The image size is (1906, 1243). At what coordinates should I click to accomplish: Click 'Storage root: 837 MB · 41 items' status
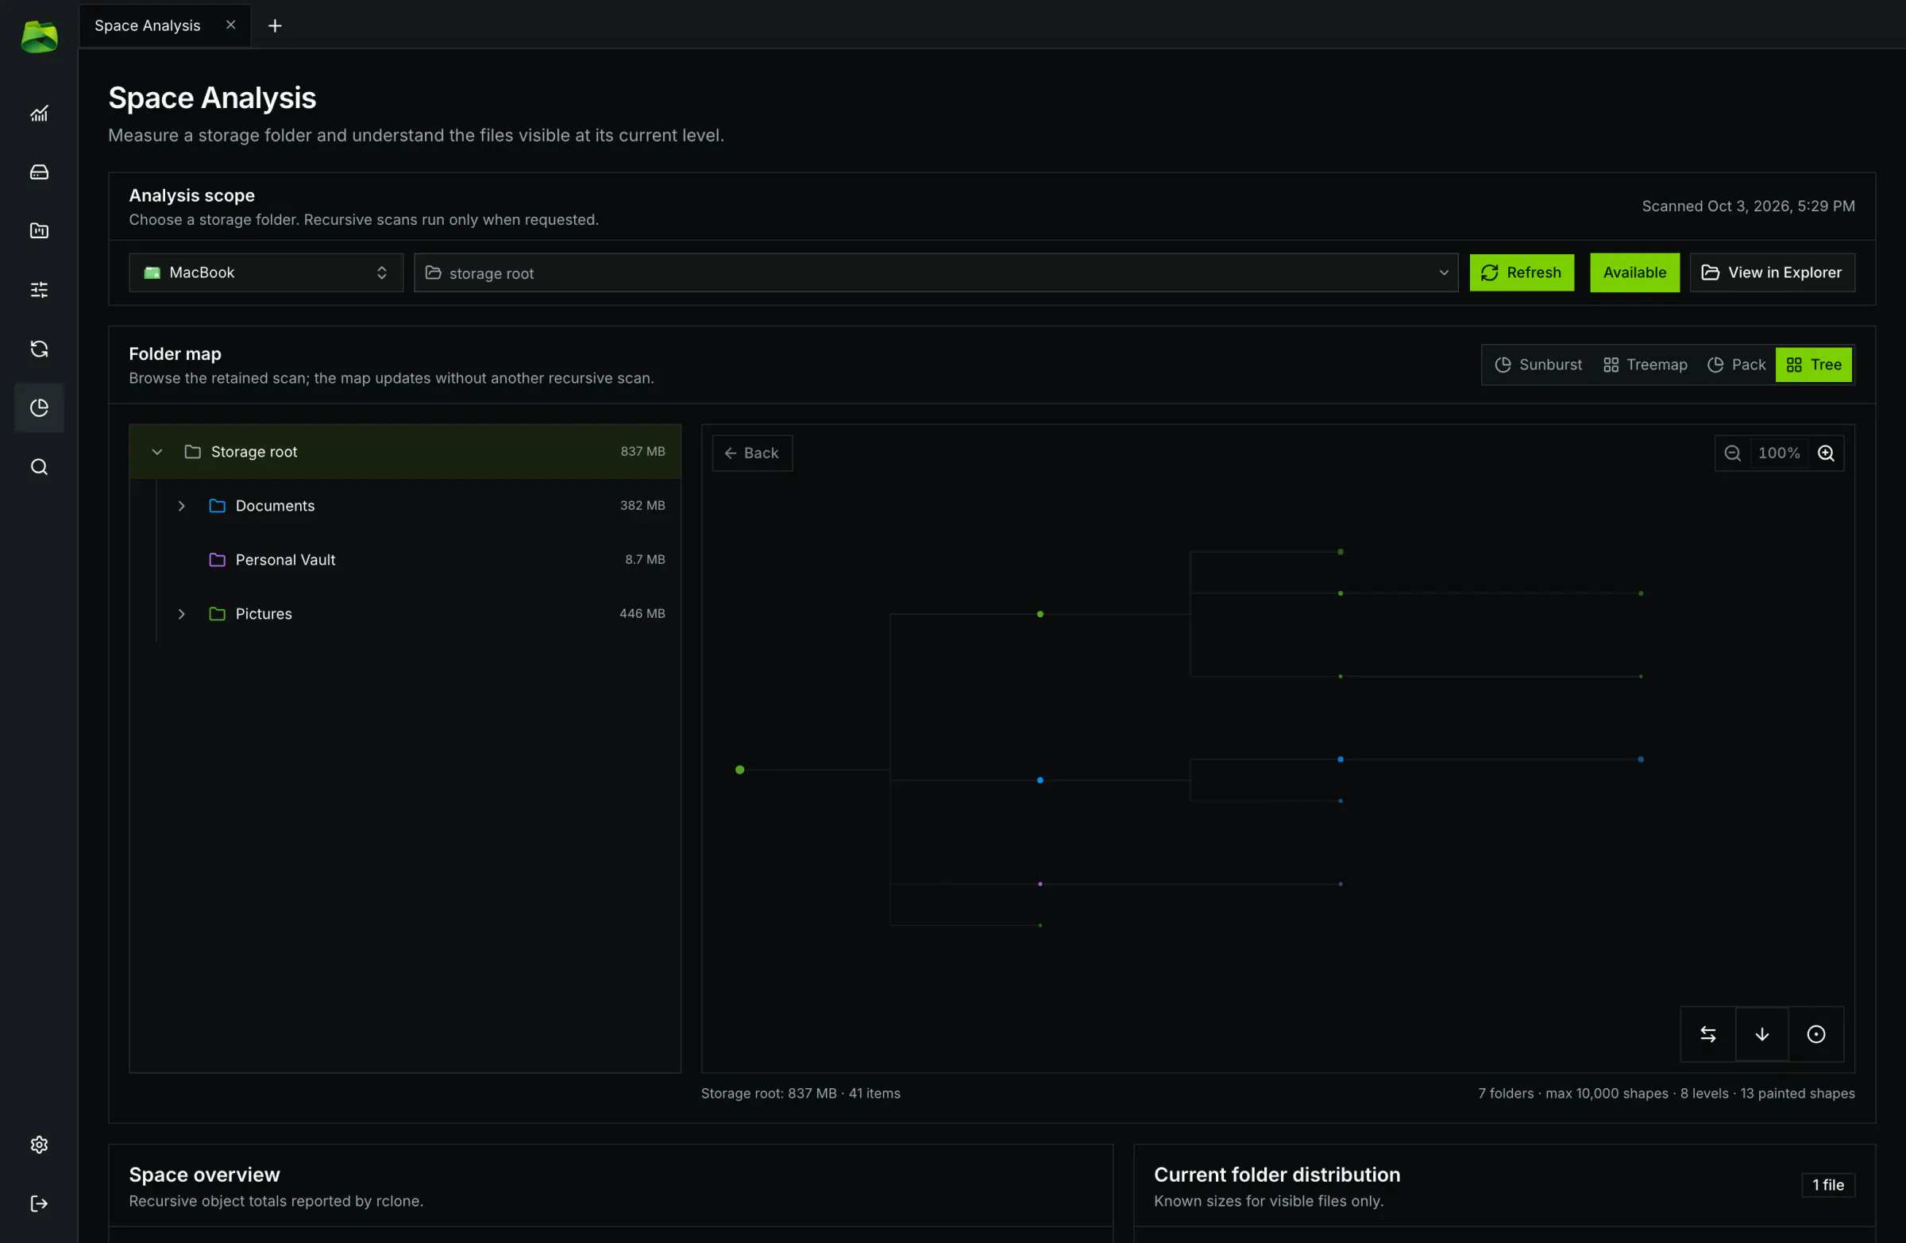[x=801, y=1093]
